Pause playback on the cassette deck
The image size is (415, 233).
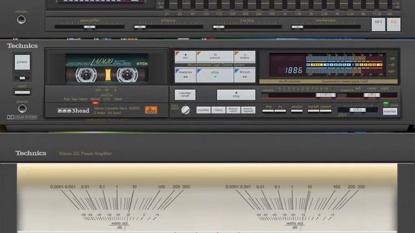coord(215,56)
